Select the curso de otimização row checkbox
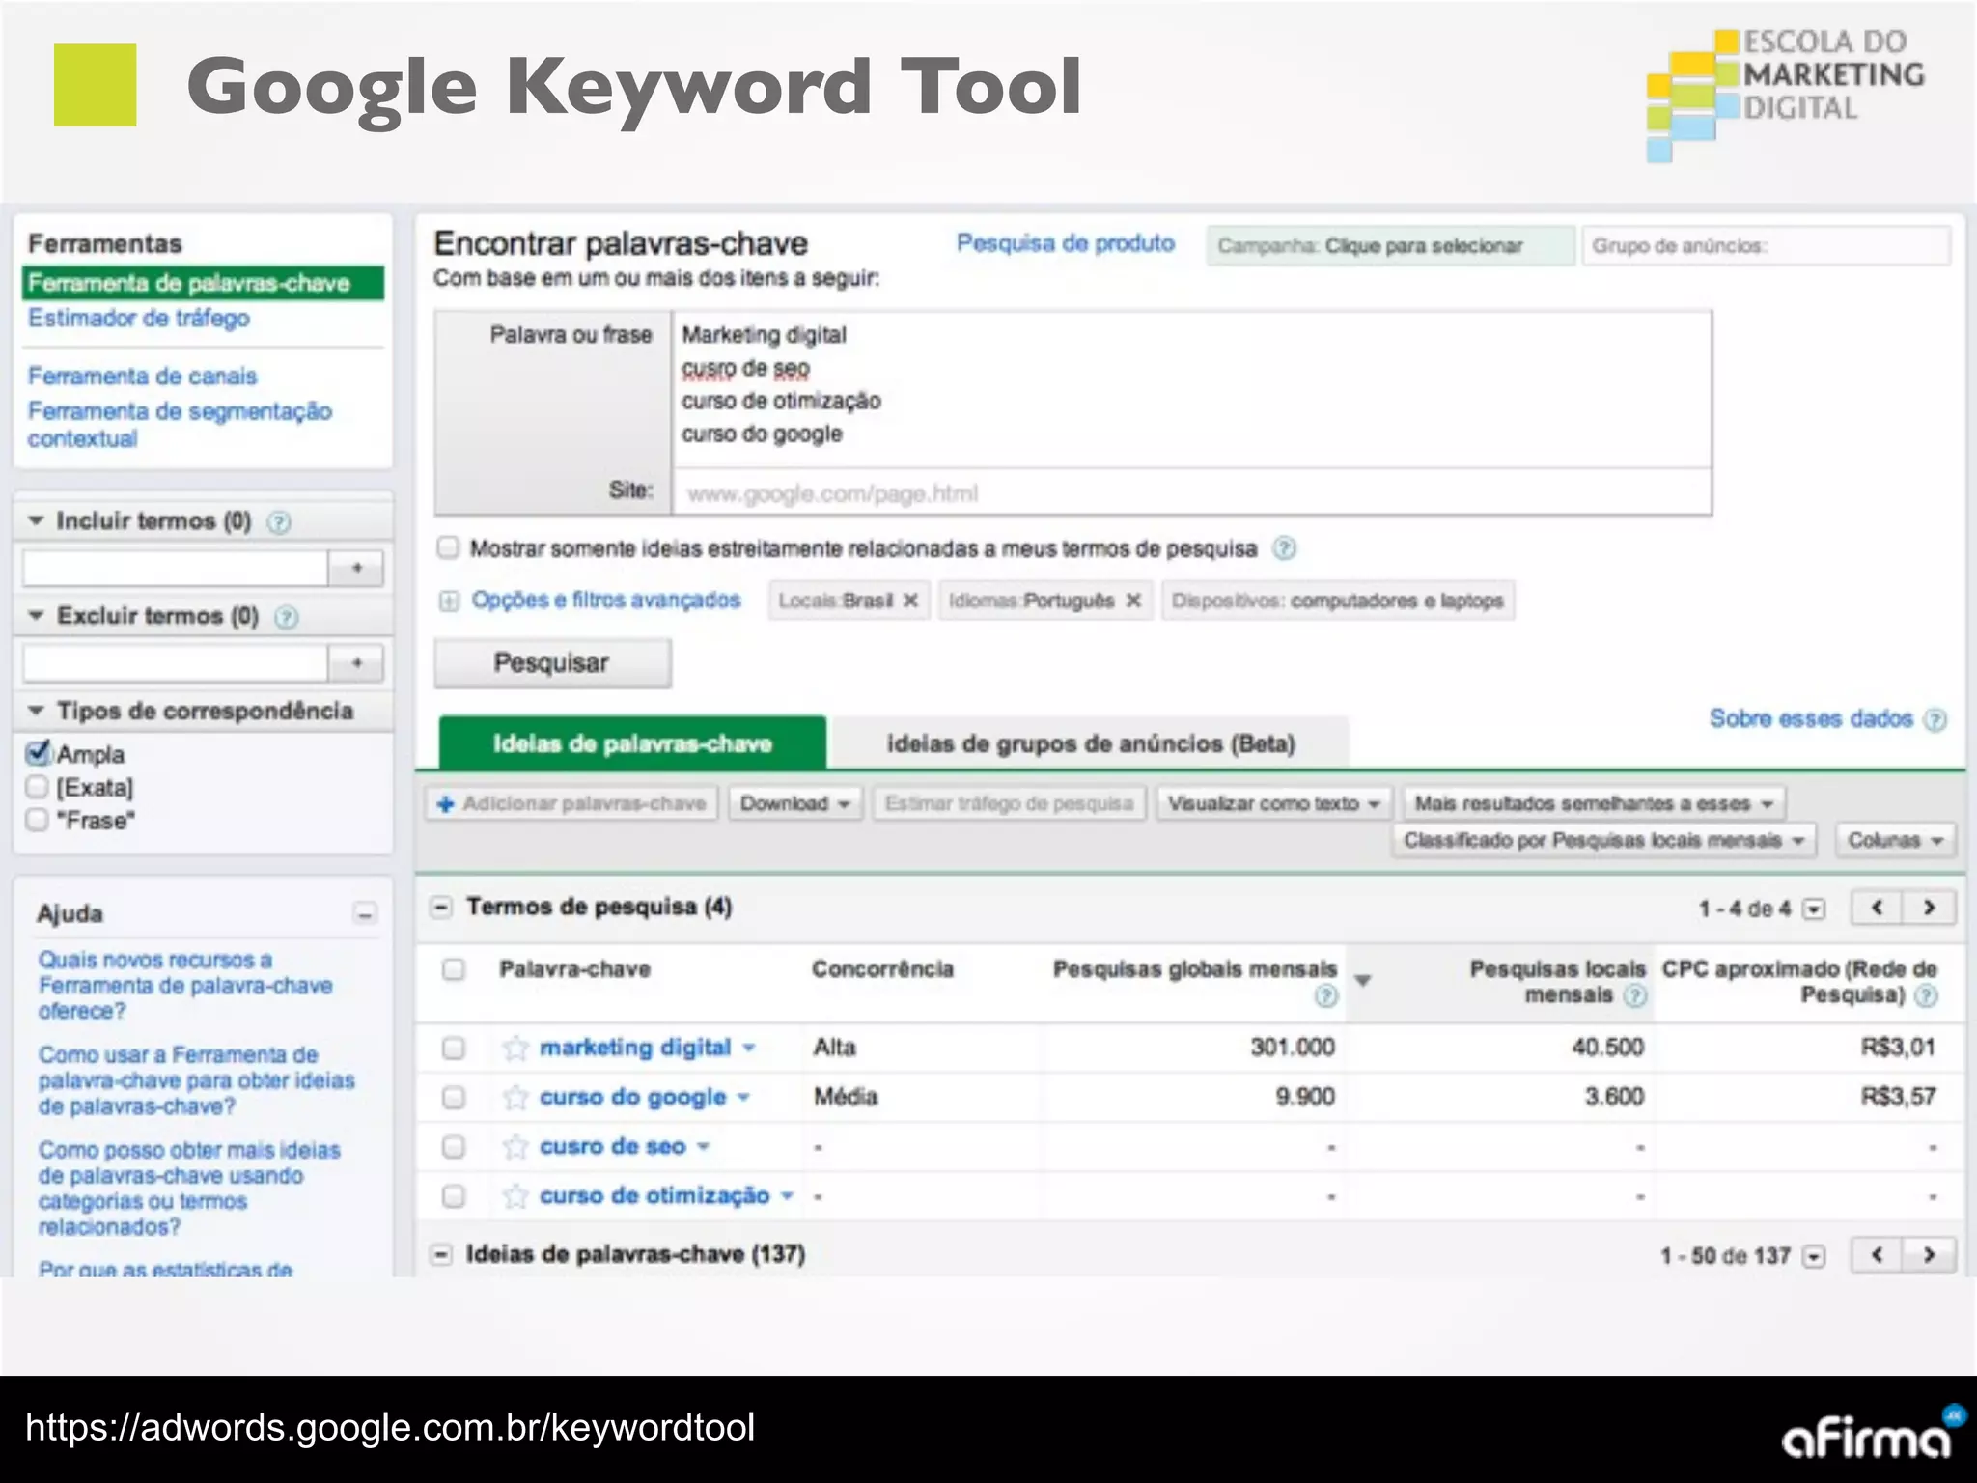The image size is (1977, 1483). coord(453,1196)
